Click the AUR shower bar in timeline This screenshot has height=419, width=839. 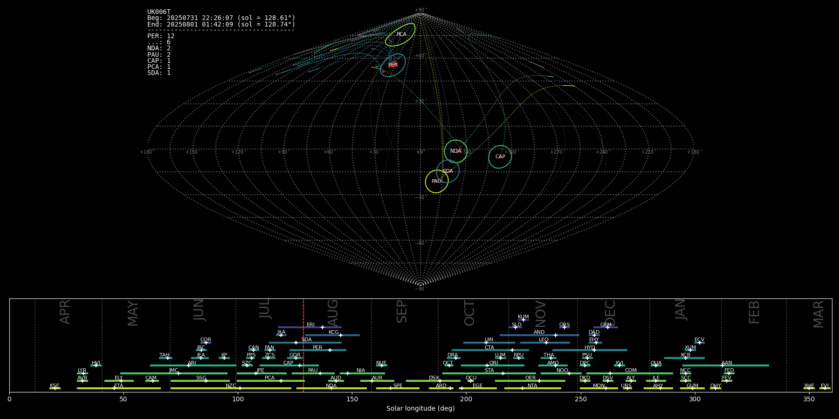(x=377, y=381)
